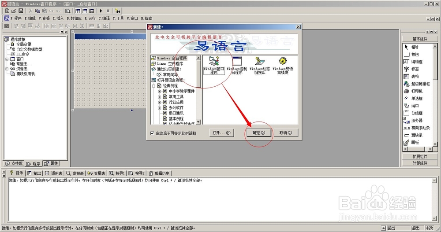Select 自定义数据类型 in program tree
This screenshot has width=441, height=232.
tap(29, 49)
